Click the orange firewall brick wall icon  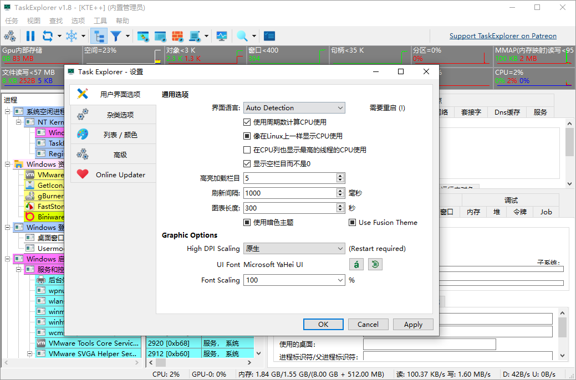[177, 36]
